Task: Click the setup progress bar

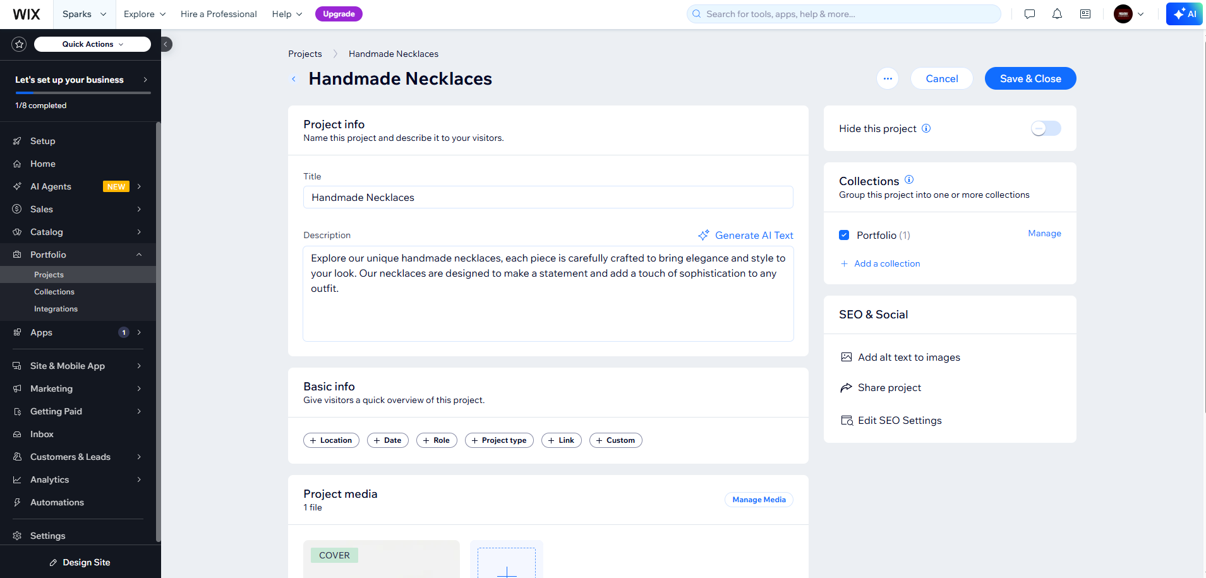Action: coord(83,93)
